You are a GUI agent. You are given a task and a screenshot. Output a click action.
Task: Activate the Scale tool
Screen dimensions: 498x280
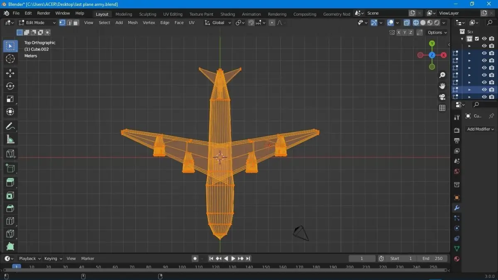10,99
